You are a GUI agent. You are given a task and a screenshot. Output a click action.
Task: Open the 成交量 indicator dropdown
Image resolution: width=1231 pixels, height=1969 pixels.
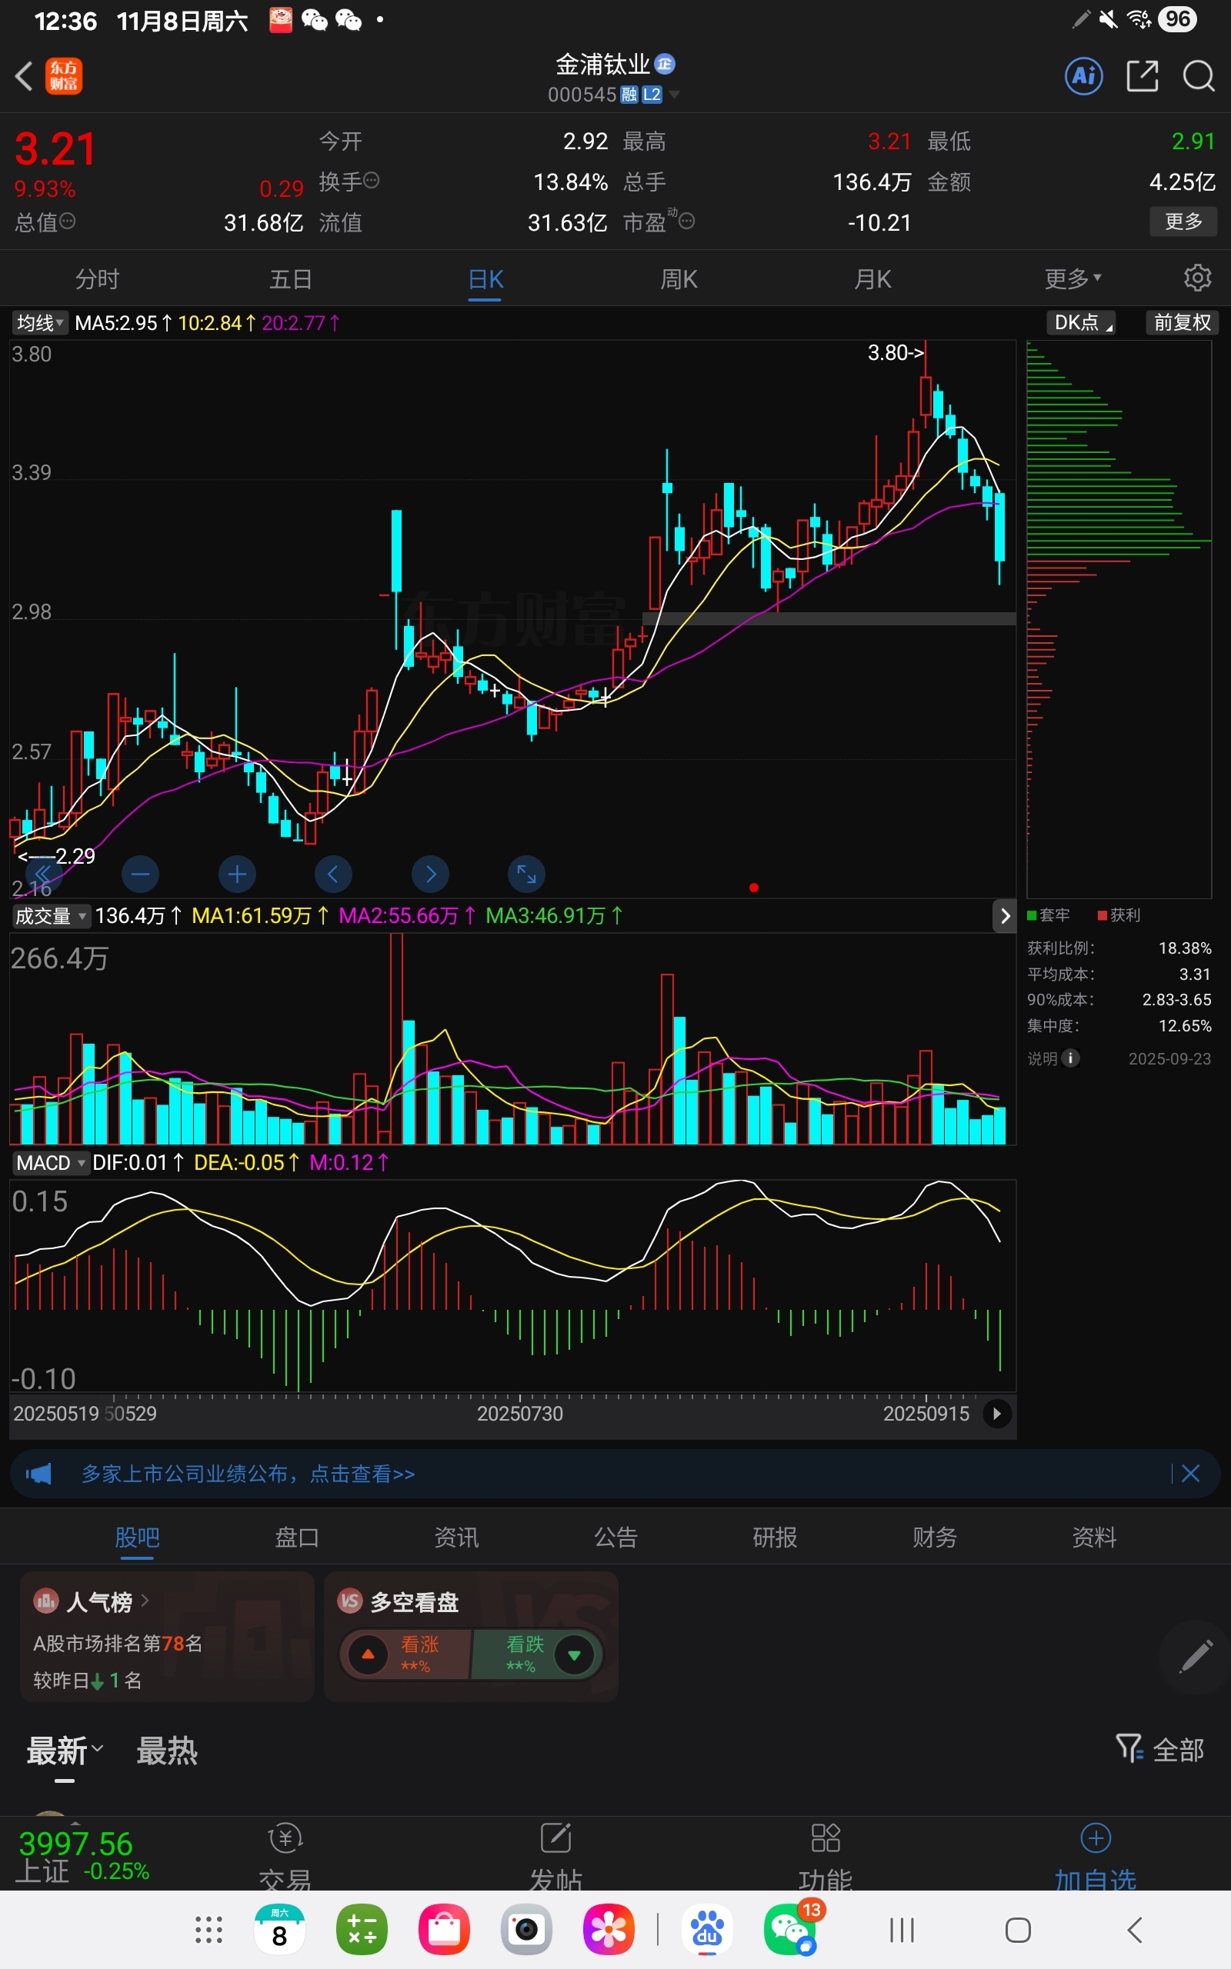[50, 916]
